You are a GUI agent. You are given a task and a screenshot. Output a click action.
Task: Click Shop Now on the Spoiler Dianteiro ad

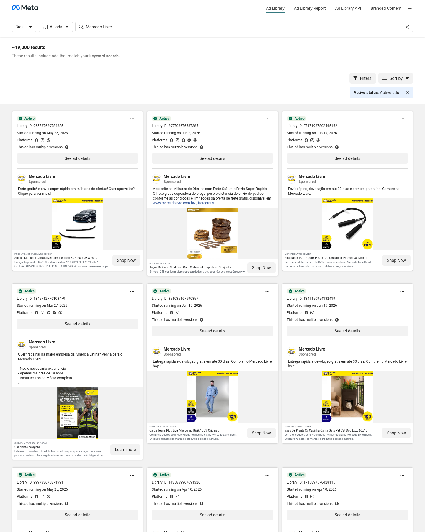pos(126,260)
